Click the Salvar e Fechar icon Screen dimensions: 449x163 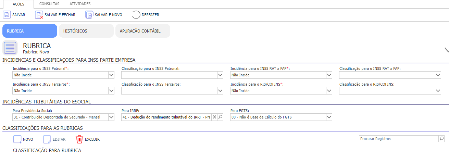pos(39,15)
